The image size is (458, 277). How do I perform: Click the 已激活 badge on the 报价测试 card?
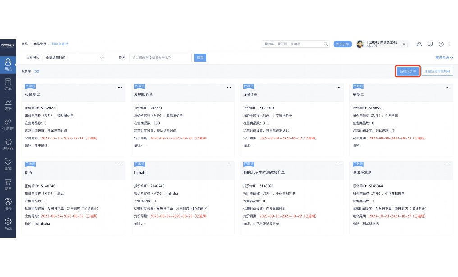coord(30,86)
